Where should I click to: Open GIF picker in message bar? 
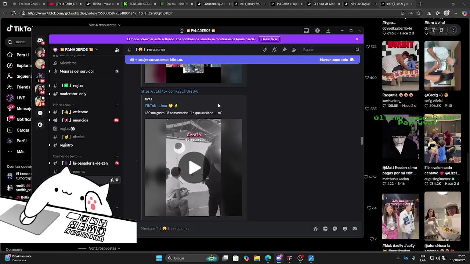tap(325, 228)
